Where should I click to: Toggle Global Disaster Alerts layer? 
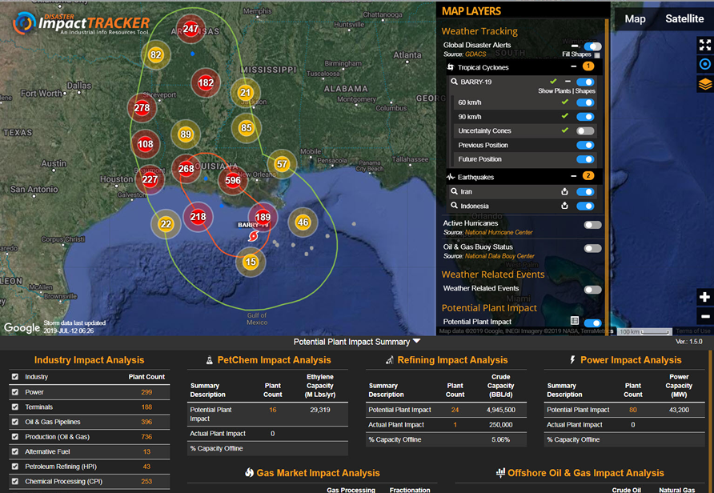[x=592, y=46]
